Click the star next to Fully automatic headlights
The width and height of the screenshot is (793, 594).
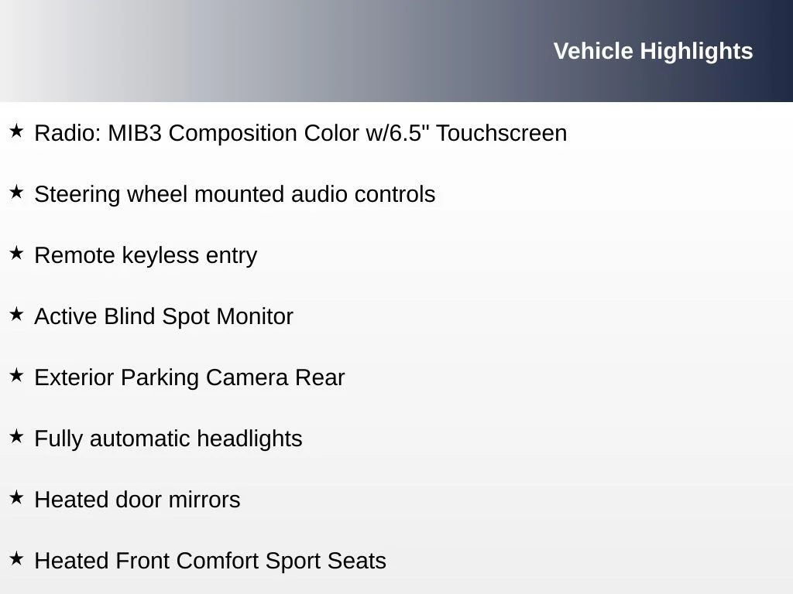(x=16, y=437)
